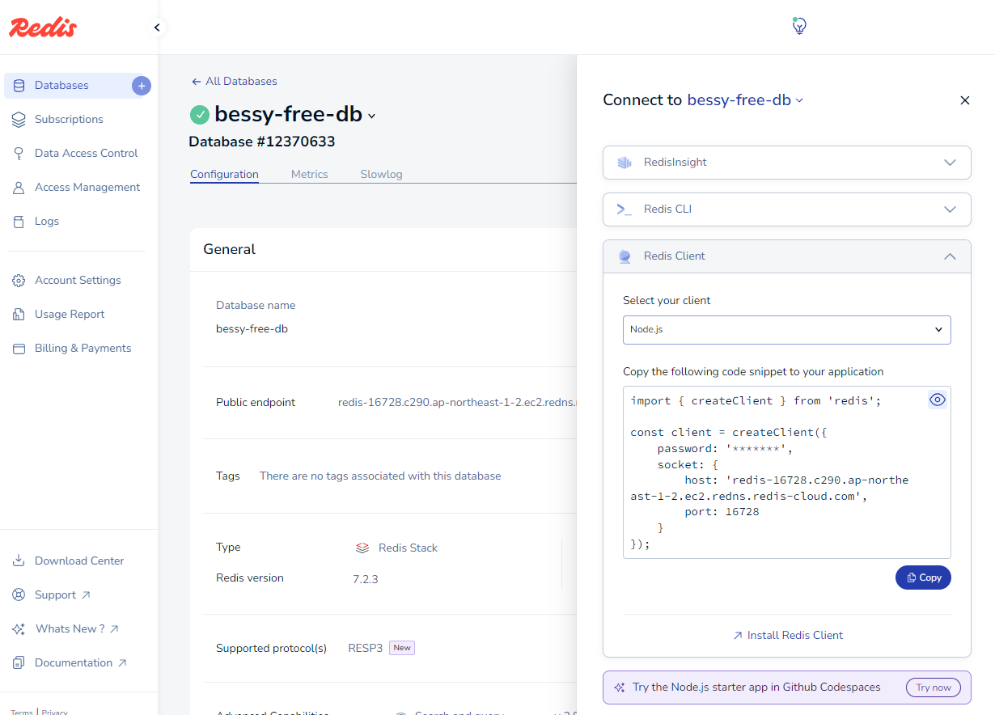Click Install Redis Client link

pyautogui.click(x=787, y=635)
